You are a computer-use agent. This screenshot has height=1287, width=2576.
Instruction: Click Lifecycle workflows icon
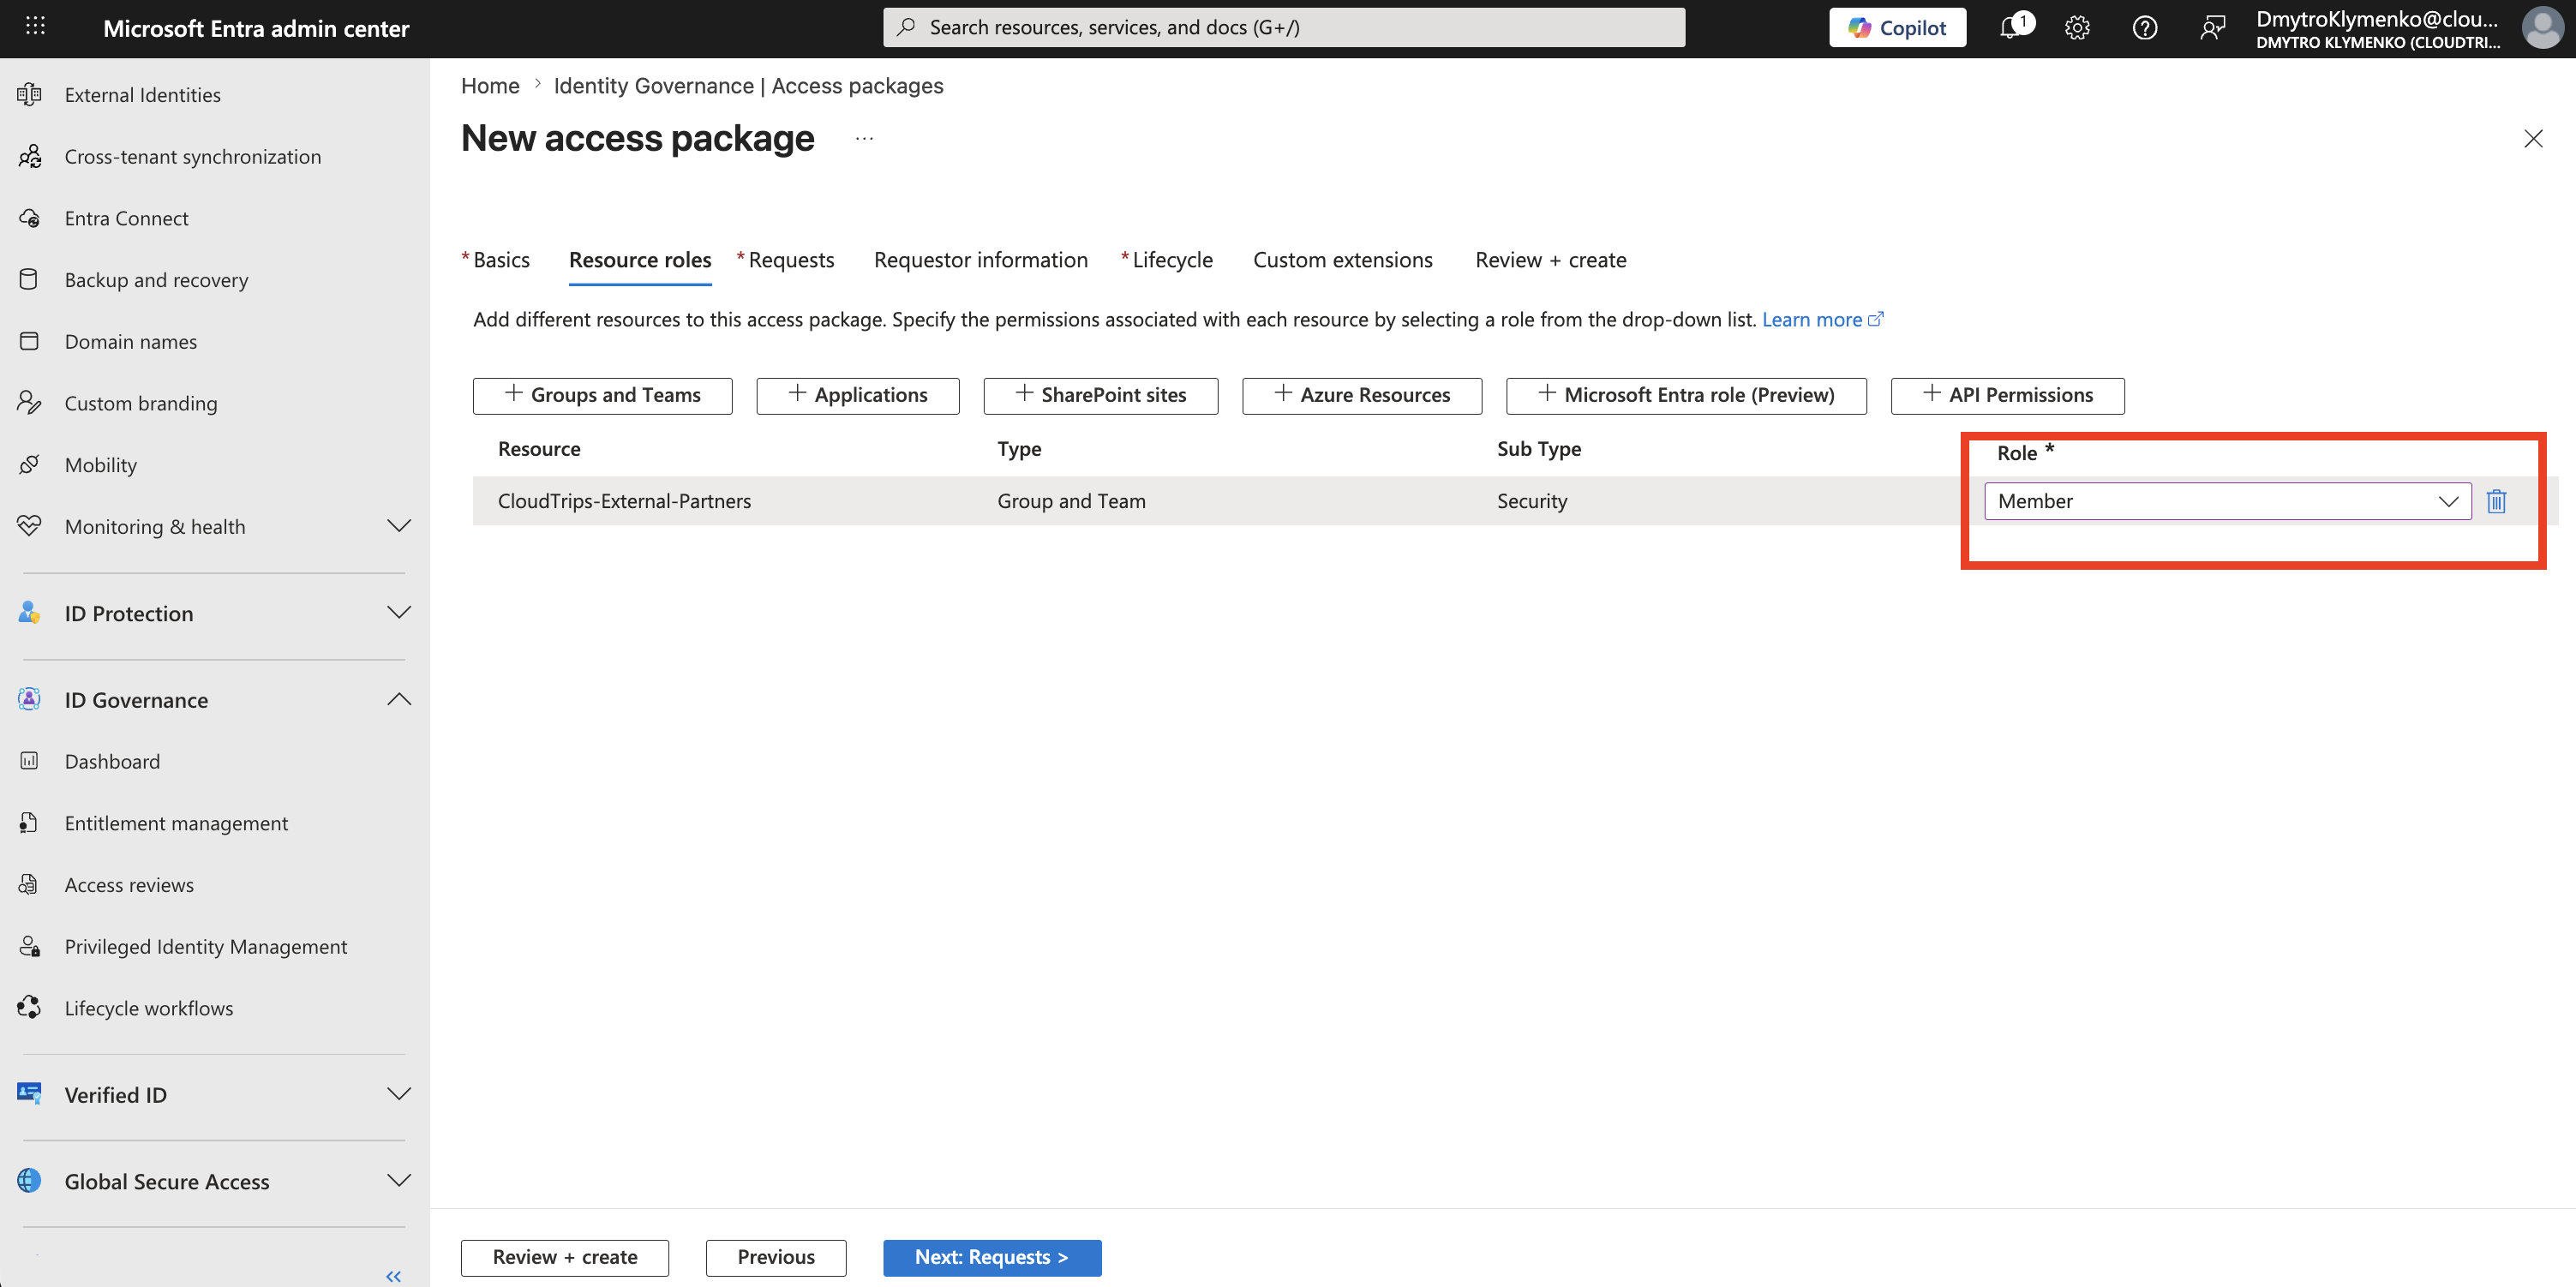[29, 1008]
